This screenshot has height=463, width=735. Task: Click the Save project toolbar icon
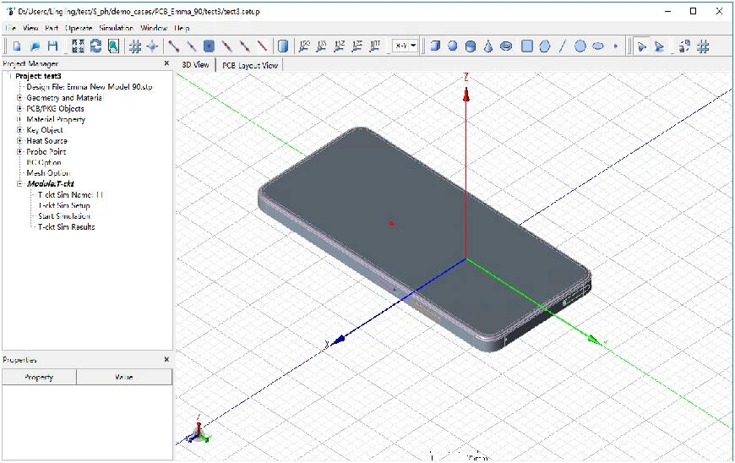(x=52, y=46)
